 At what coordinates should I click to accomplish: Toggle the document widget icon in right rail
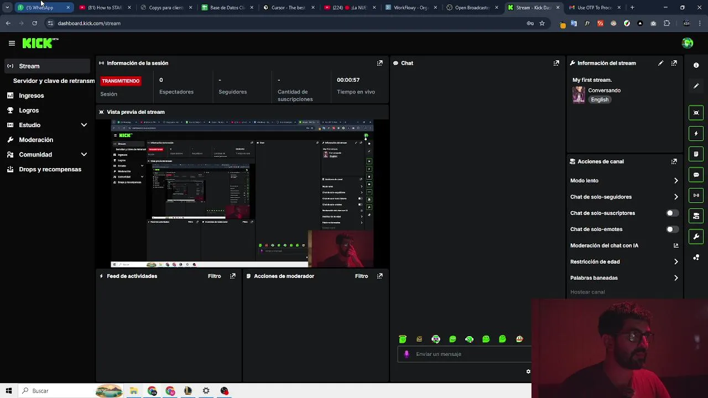696,154
